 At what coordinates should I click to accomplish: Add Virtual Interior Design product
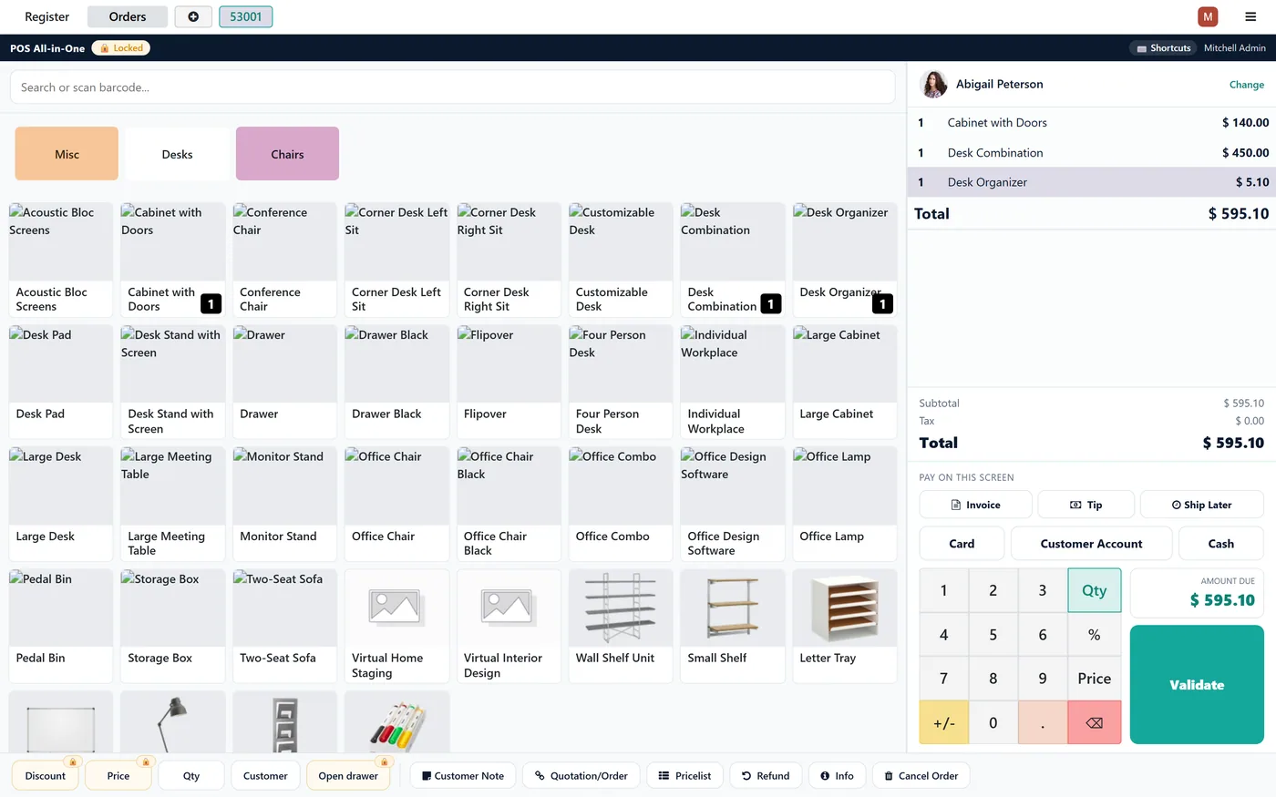tap(509, 626)
